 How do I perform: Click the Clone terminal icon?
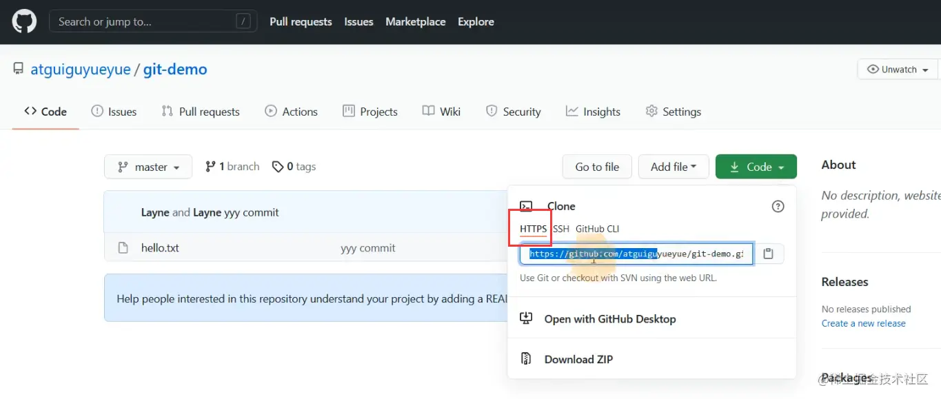coord(526,206)
